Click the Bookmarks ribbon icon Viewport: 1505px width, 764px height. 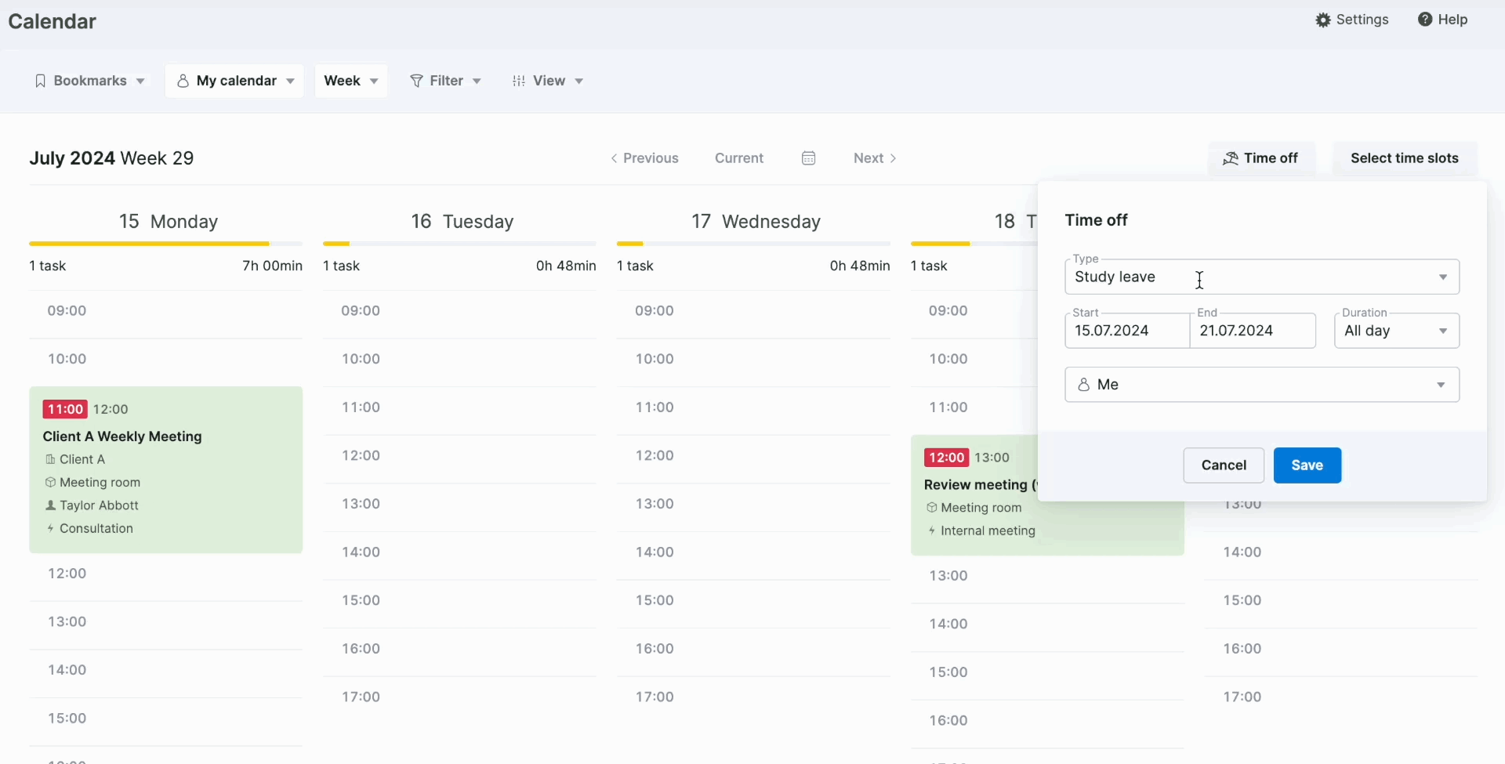(x=41, y=81)
